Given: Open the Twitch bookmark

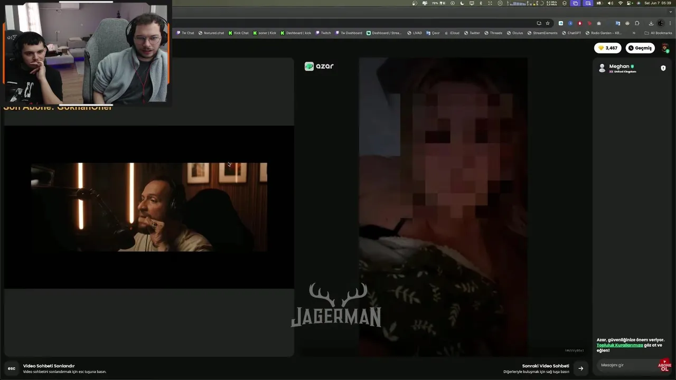Looking at the screenshot, I should point(323,33).
